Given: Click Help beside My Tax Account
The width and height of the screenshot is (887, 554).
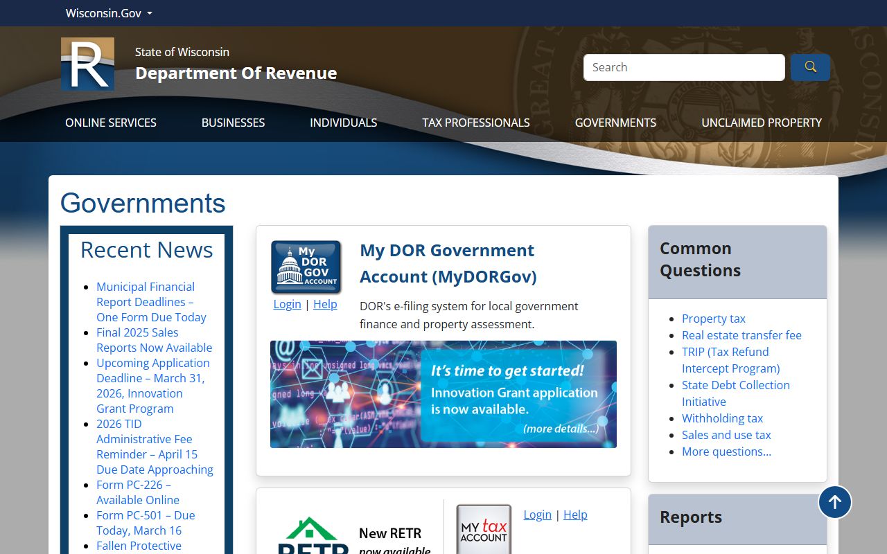Looking at the screenshot, I should click(x=575, y=515).
